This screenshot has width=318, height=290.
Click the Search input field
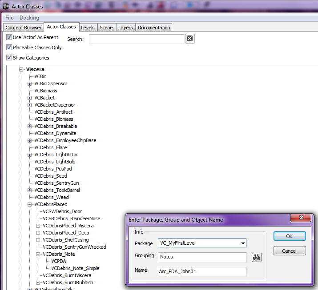tap(137, 39)
